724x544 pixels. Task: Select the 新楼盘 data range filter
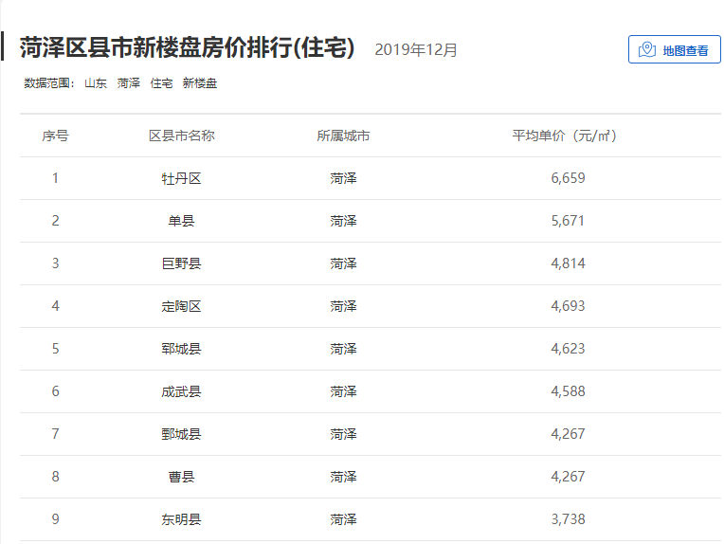pyautogui.click(x=199, y=83)
